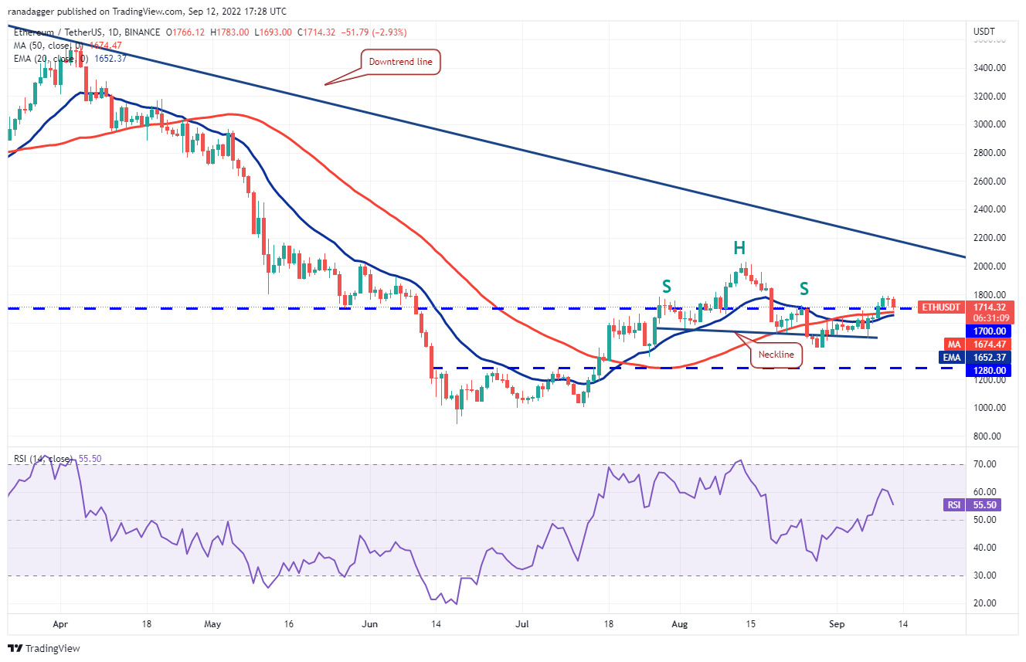
Task: Click the Downtrend line callout box
Action: 400,62
